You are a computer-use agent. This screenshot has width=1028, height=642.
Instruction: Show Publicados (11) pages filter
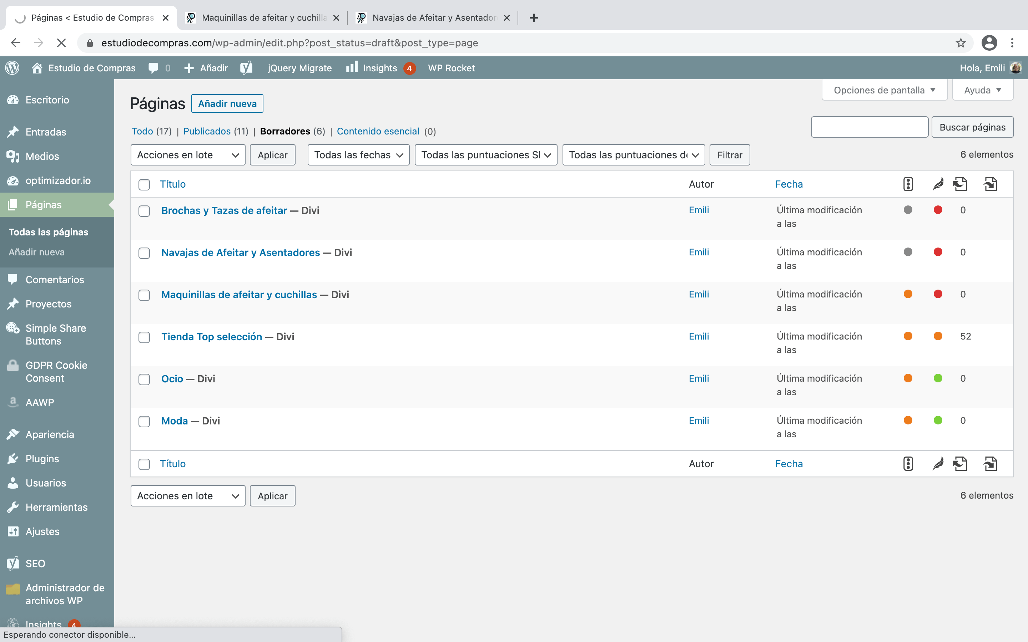216,131
